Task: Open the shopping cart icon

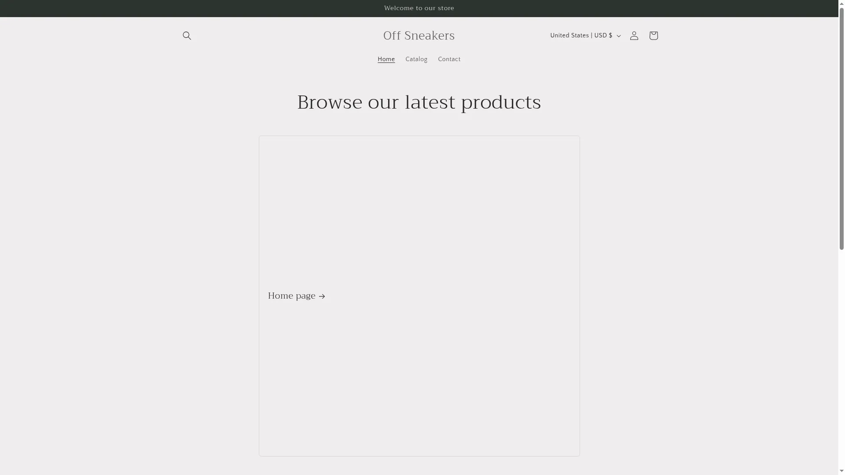Action: coord(653,36)
